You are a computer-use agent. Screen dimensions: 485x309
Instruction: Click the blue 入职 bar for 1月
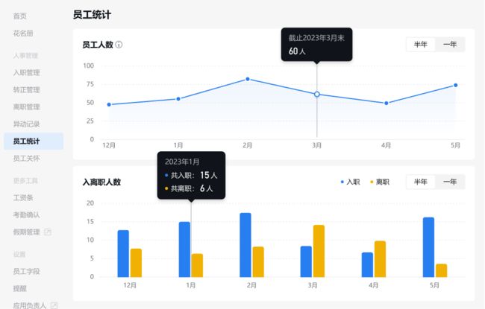coord(184,249)
